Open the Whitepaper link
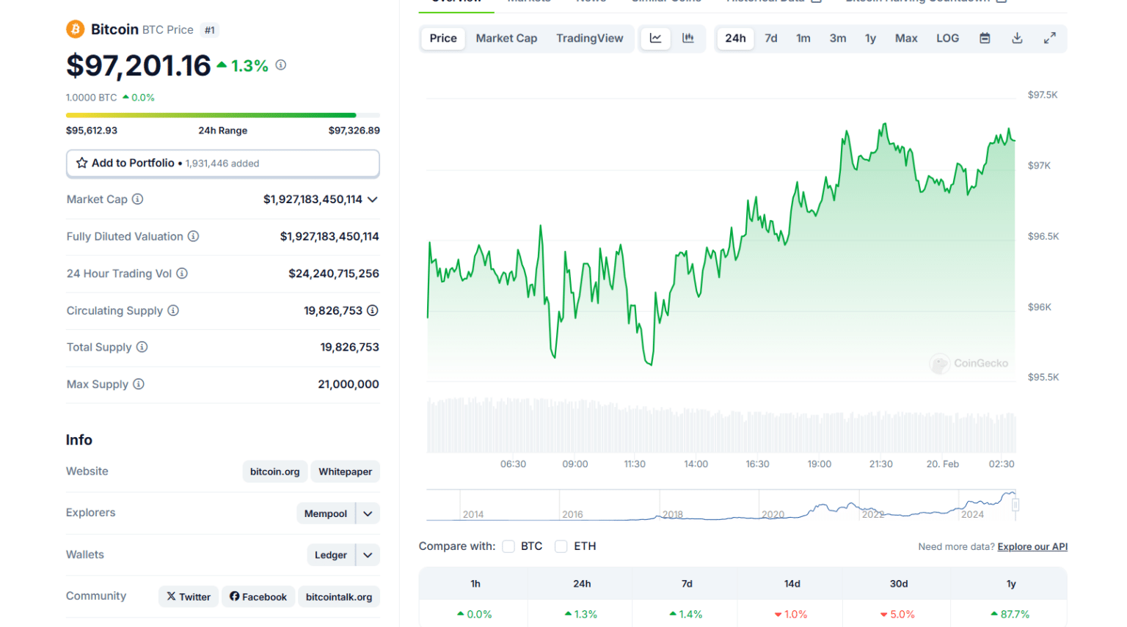1127x627 pixels. click(346, 472)
